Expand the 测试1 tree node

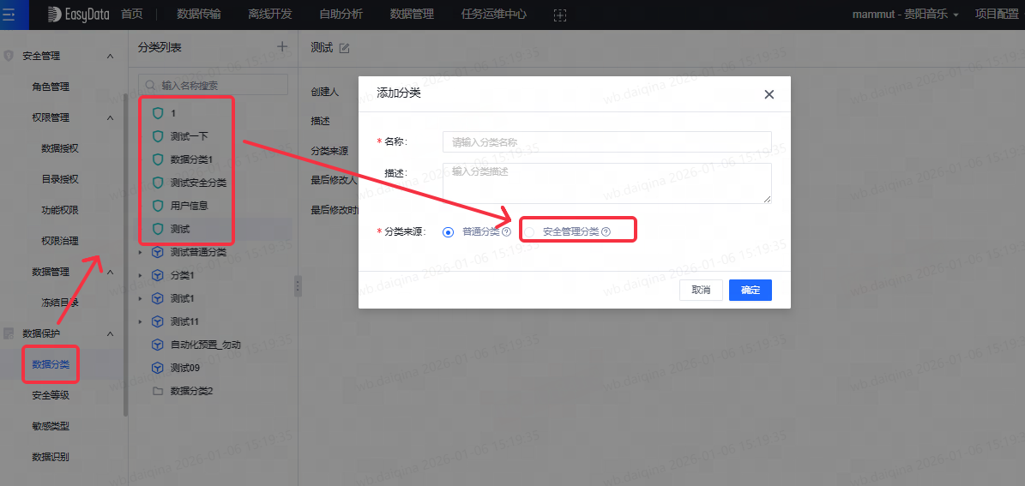point(140,298)
